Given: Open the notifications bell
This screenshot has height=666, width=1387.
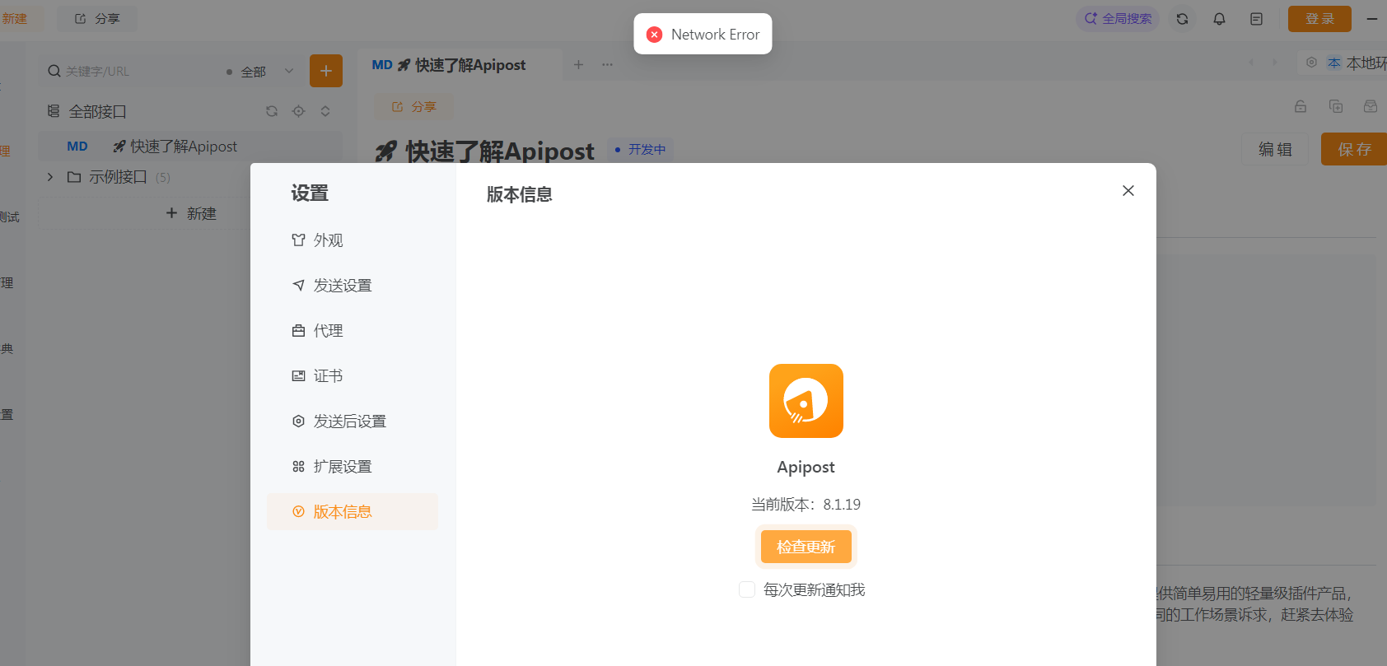Looking at the screenshot, I should coord(1219,19).
